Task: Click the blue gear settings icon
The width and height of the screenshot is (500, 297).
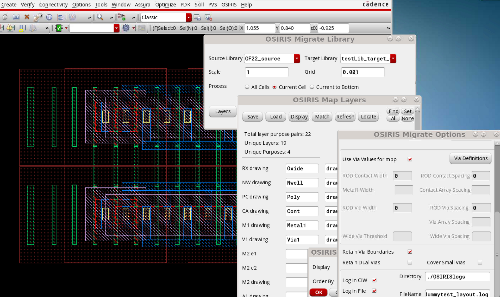Action: [126, 28]
